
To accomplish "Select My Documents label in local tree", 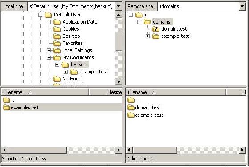I will [x=78, y=57].
